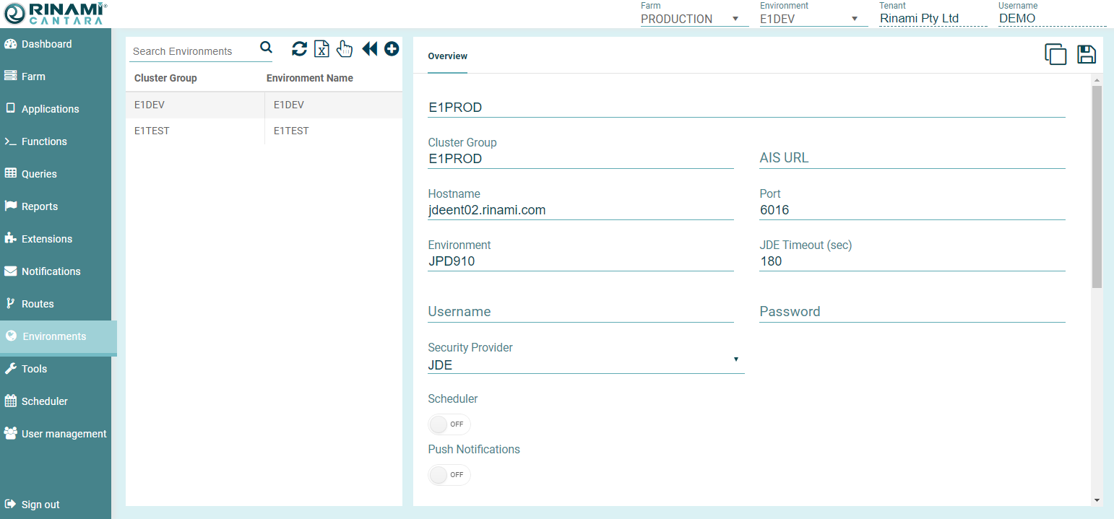Add a new environment with plus icon
Viewport: 1114px width, 519px height.
(392, 49)
